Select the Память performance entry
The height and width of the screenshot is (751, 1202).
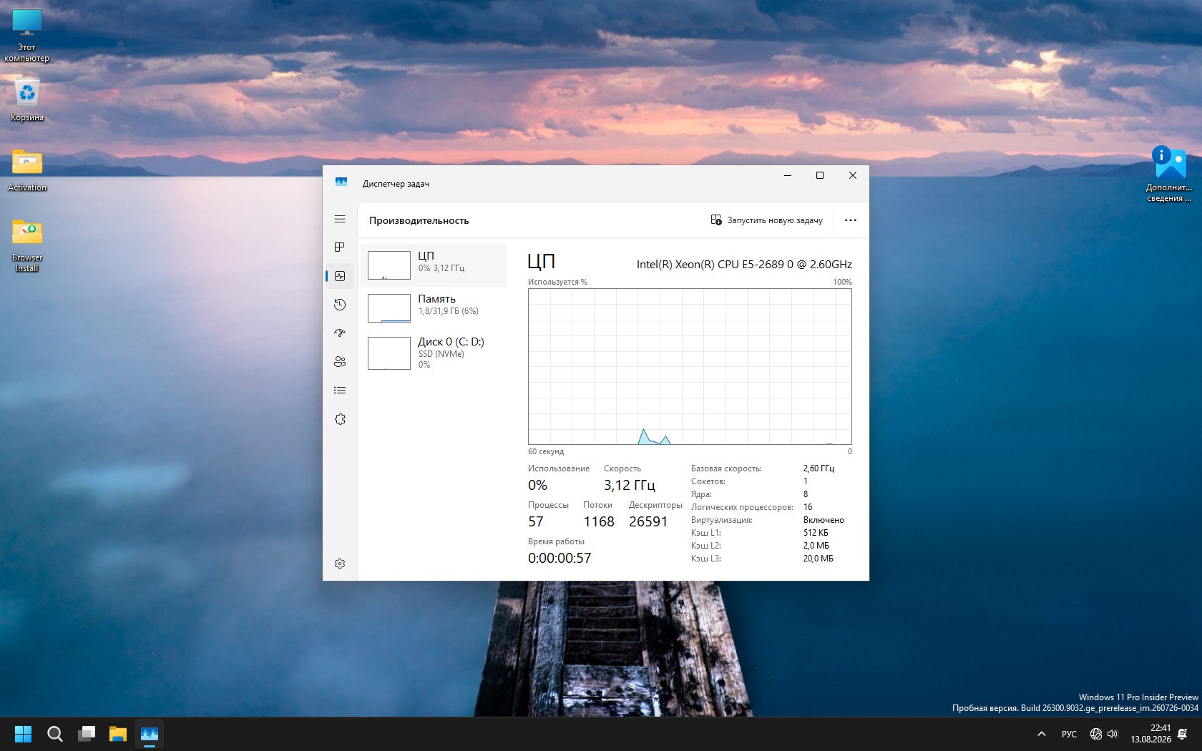click(x=434, y=308)
